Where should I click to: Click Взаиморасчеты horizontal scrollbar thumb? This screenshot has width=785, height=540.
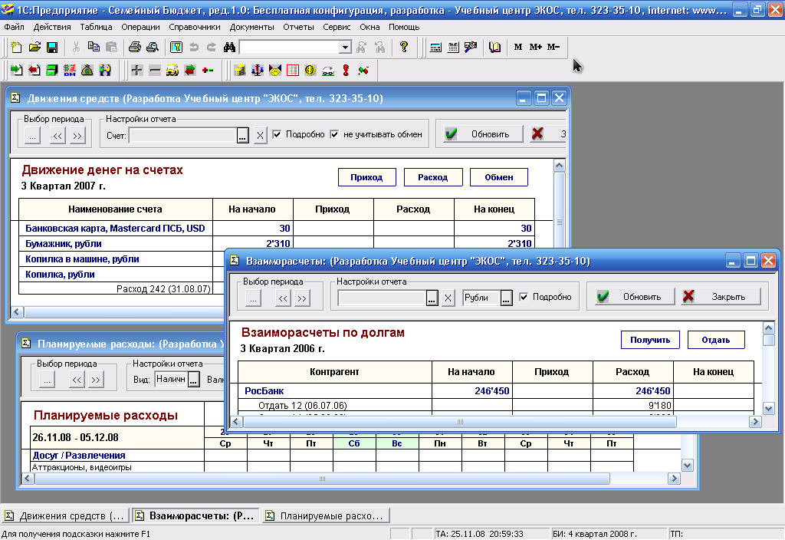[460, 422]
